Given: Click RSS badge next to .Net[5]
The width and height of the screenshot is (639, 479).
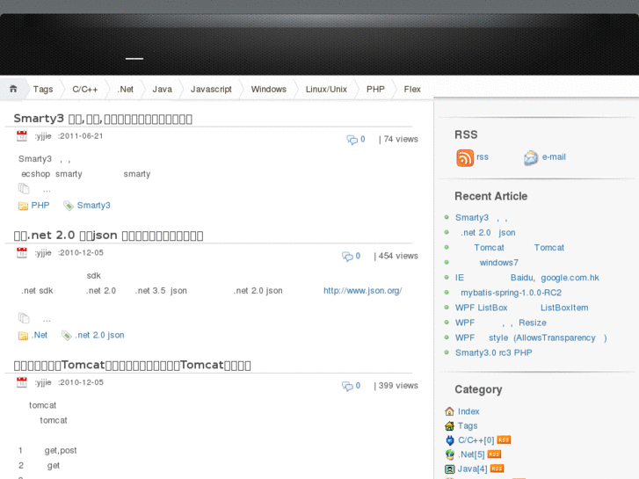Looking at the screenshot, I should pos(494,454).
